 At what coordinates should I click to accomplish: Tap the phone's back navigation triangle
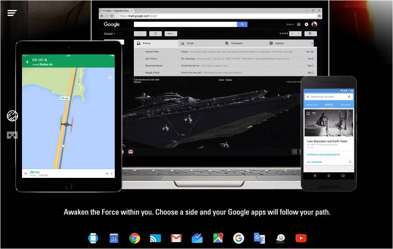point(315,175)
